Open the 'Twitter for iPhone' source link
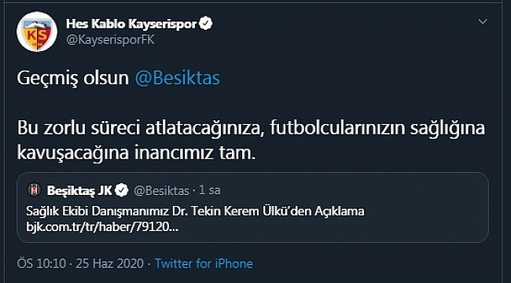Screen dimensions: 511x283 [x=204, y=263]
